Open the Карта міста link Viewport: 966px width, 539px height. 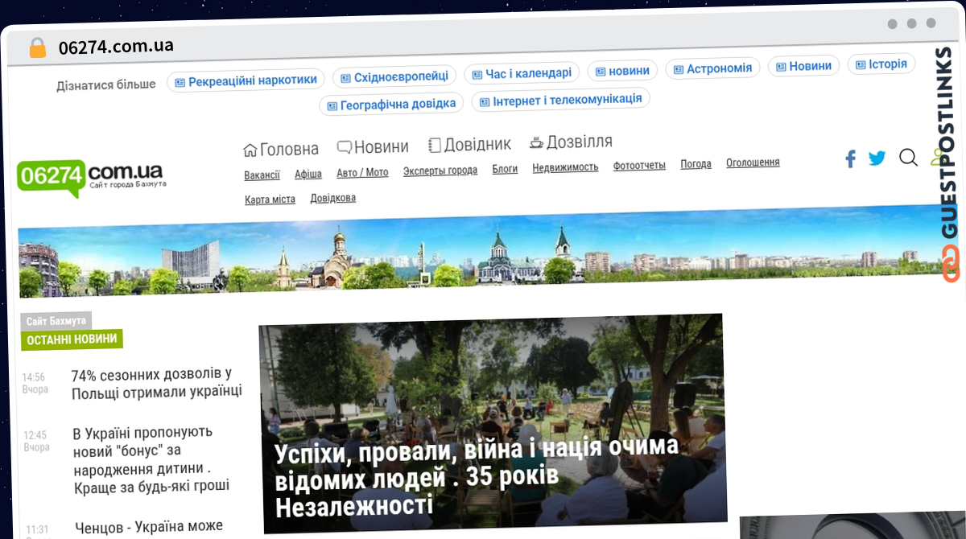click(270, 200)
